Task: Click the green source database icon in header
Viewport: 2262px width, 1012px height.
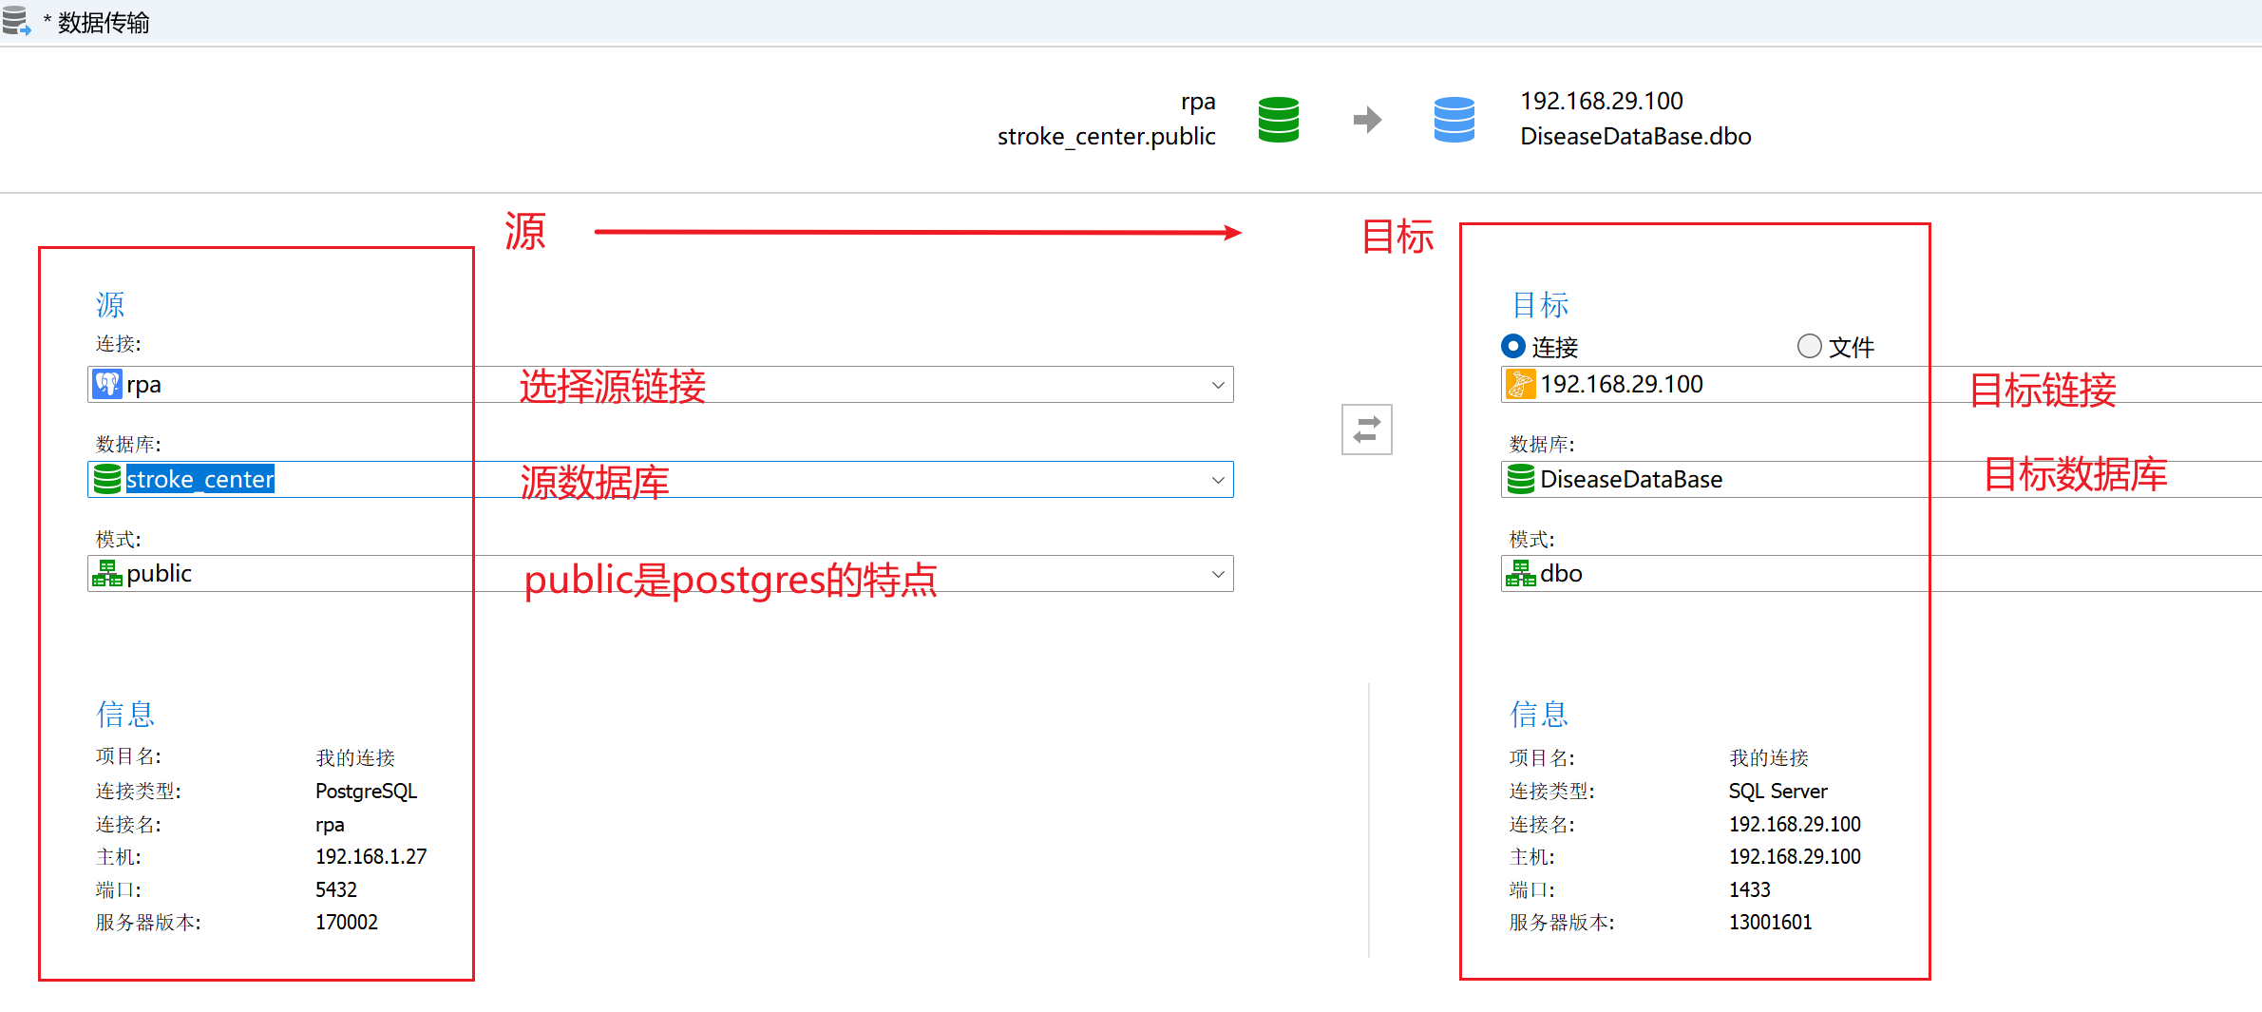Action: (x=1278, y=120)
